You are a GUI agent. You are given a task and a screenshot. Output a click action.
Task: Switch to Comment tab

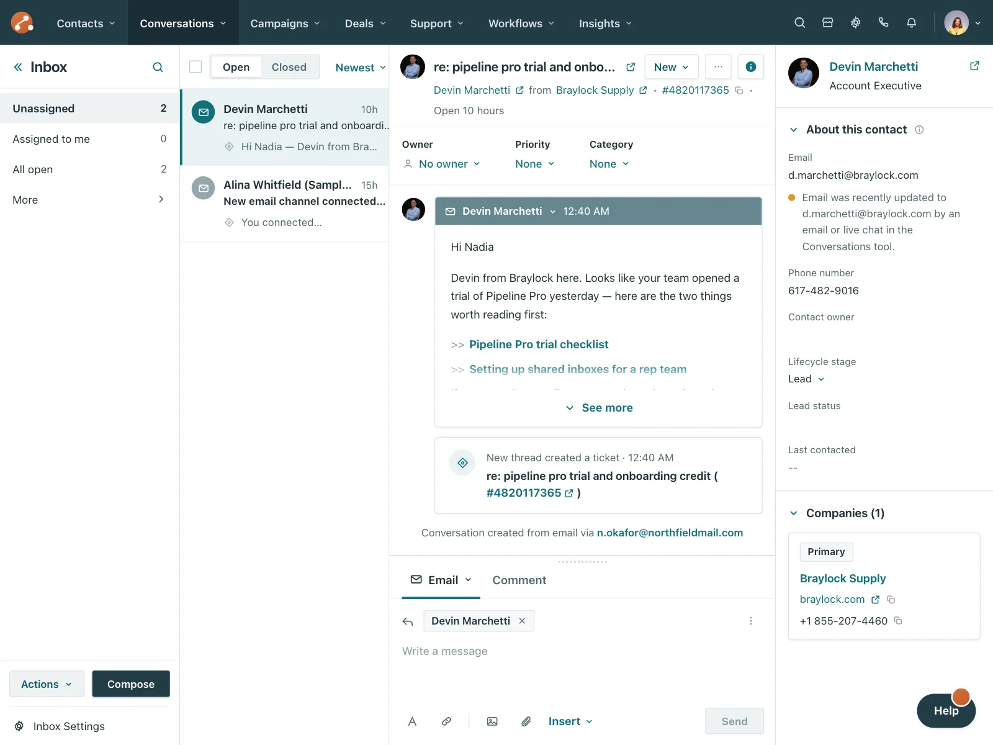(x=519, y=580)
